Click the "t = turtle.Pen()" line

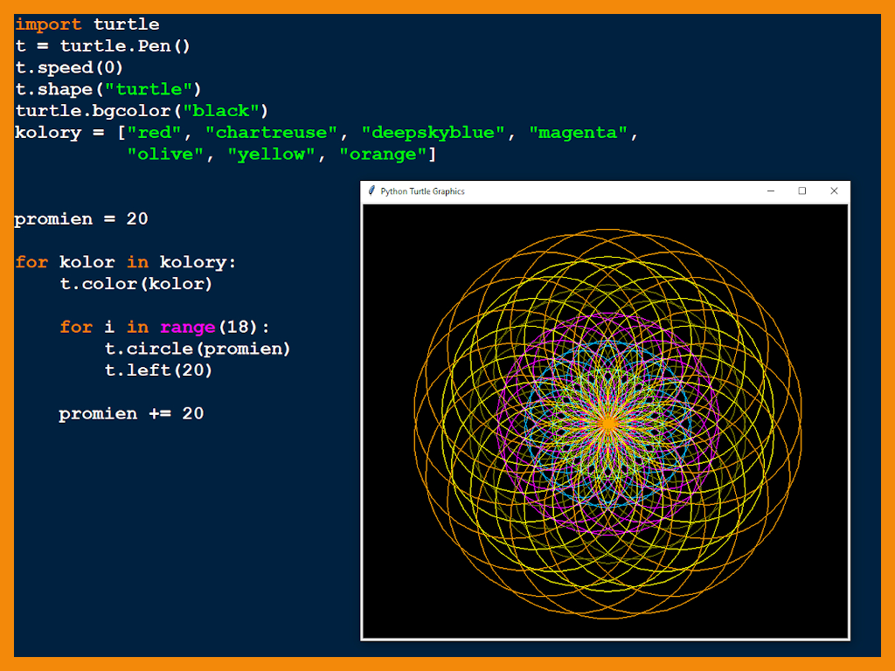coord(102,46)
